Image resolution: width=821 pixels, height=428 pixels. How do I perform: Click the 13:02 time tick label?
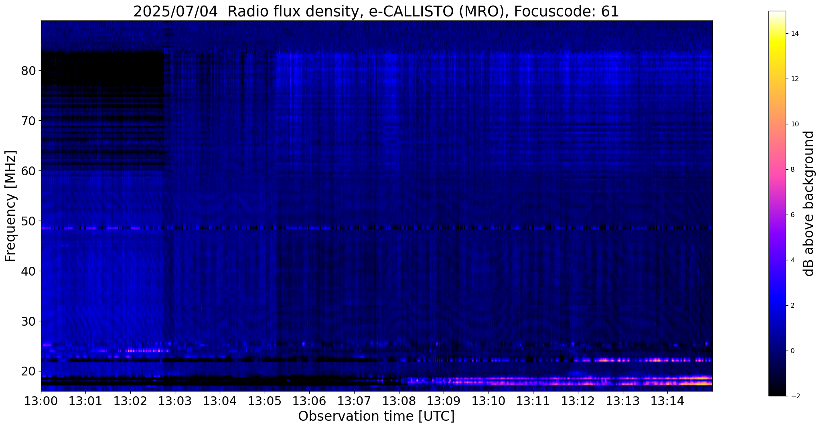pyautogui.click(x=130, y=401)
